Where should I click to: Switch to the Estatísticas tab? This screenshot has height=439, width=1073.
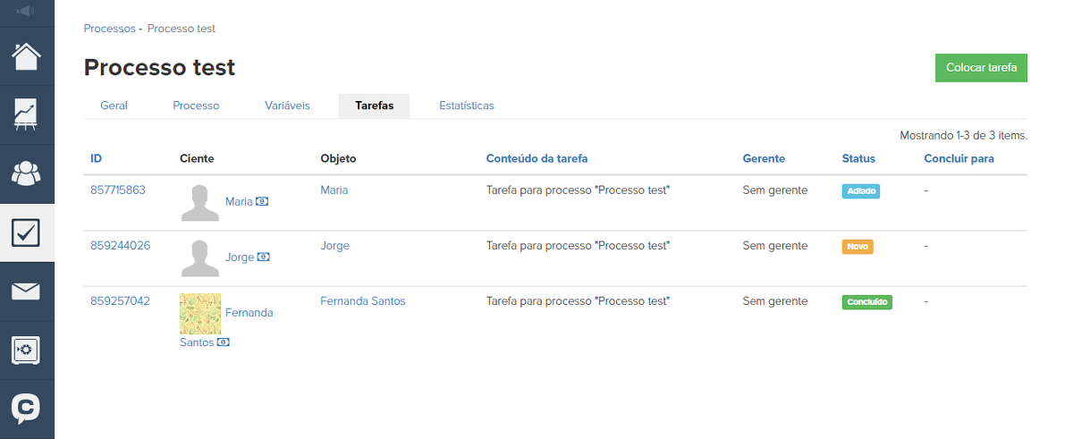(466, 106)
